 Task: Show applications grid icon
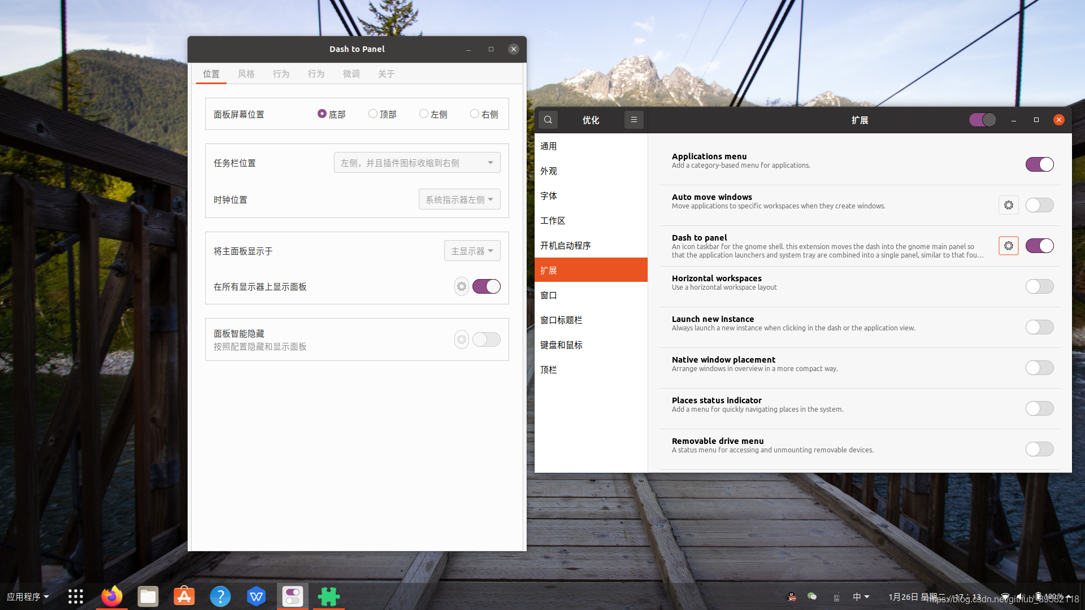tap(76, 596)
